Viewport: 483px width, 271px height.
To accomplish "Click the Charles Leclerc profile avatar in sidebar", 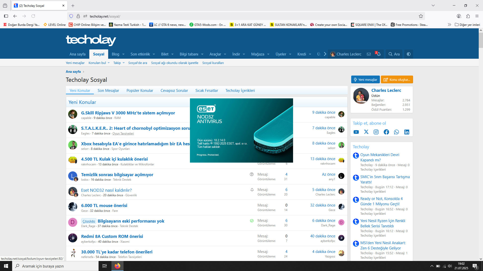I will point(361,96).
